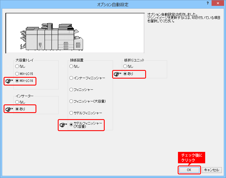Image resolution: width=226 pixels, height=178 pixels.
Task: Choose the MX-LC15 tray option
Action: pos(17,74)
